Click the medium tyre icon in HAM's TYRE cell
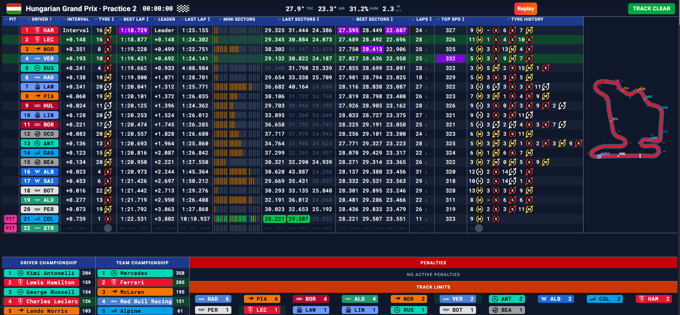 coord(108,30)
